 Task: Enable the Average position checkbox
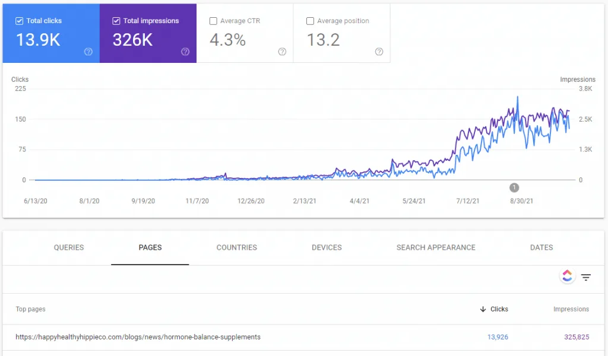click(x=310, y=21)
